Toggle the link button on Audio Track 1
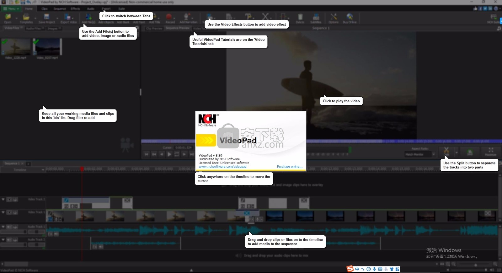The width and height of the screenshot is (502, 273). [15, 227]
